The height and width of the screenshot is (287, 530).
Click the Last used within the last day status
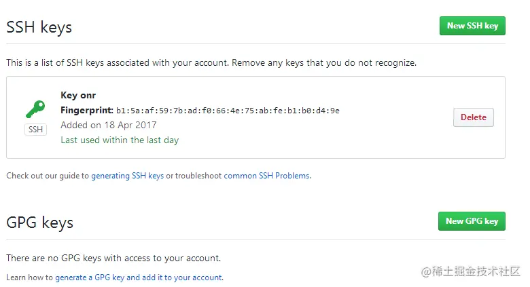point(120,140)
